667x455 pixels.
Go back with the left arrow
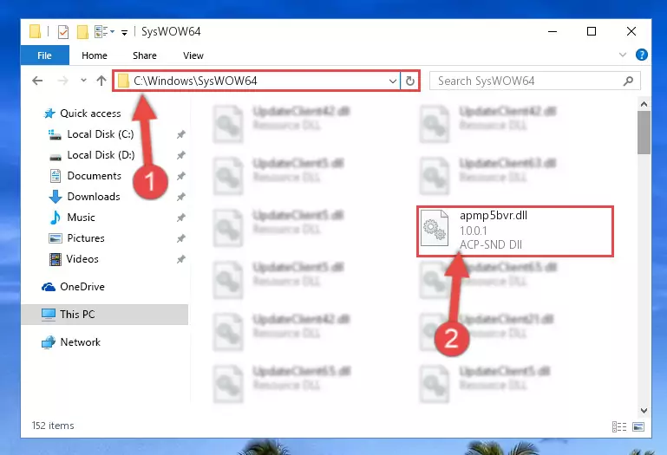(x=37, y=81)
